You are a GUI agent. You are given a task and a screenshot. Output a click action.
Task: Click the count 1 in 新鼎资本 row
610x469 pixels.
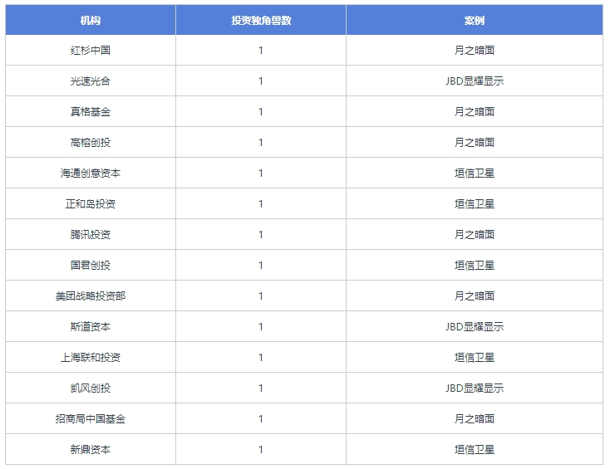point(261,449)
